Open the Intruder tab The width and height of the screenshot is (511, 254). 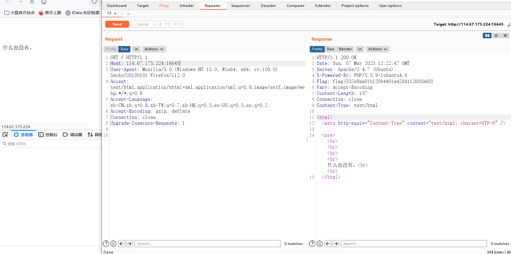187,6
